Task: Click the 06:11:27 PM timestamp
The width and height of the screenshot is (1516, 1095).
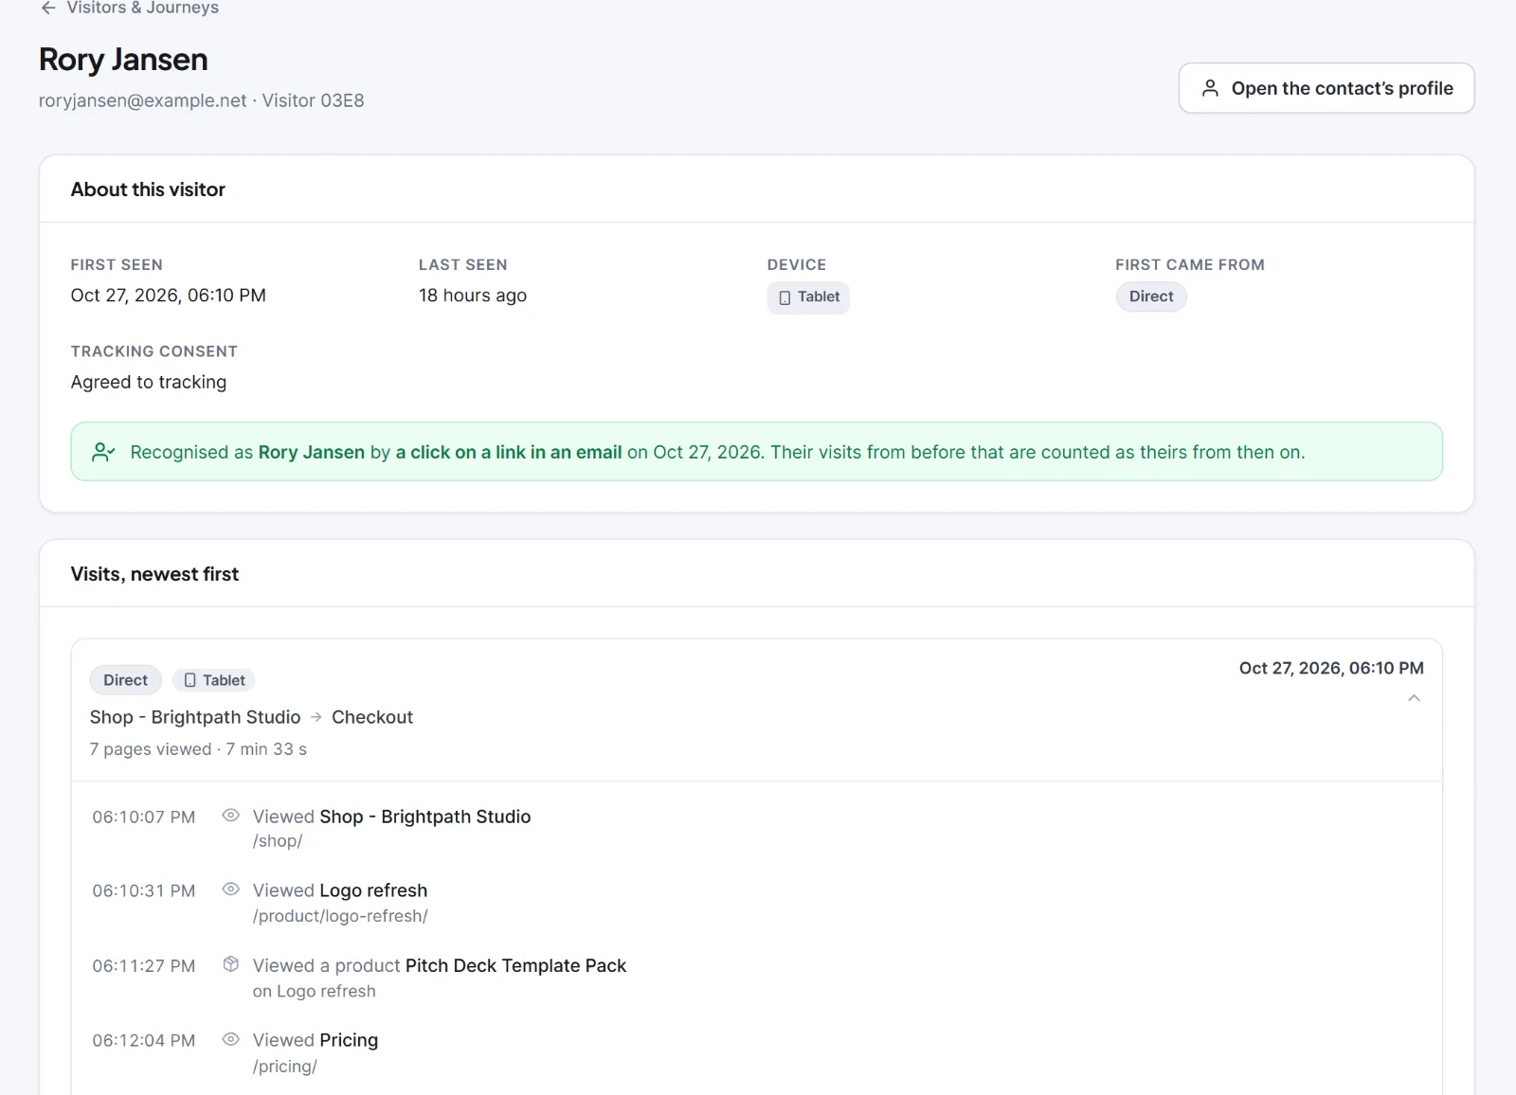Action: [x=144, y=966]
